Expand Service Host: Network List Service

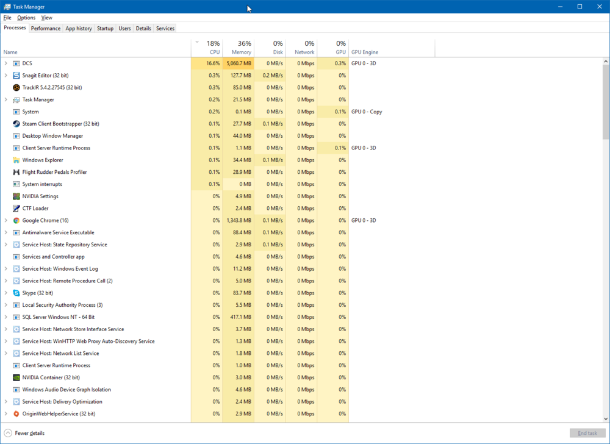coord(6,353)
